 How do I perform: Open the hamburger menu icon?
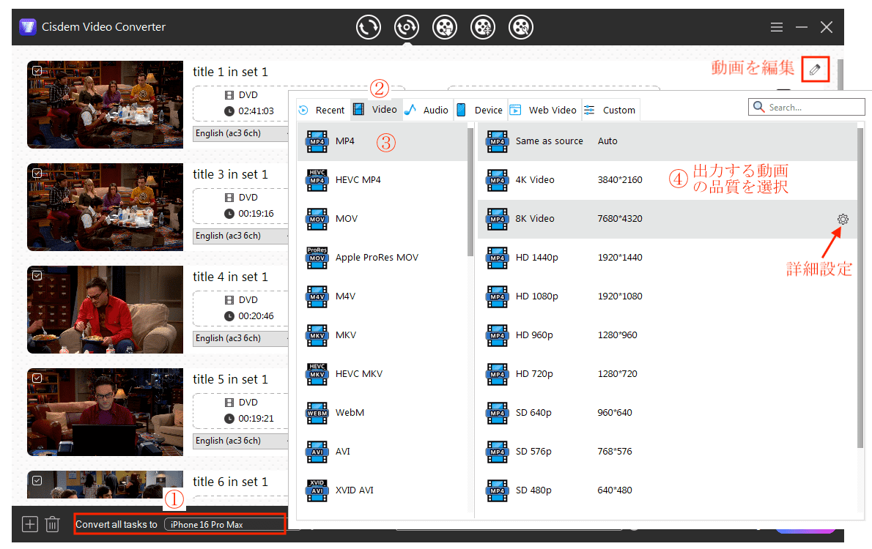click(x=777, y=27)
